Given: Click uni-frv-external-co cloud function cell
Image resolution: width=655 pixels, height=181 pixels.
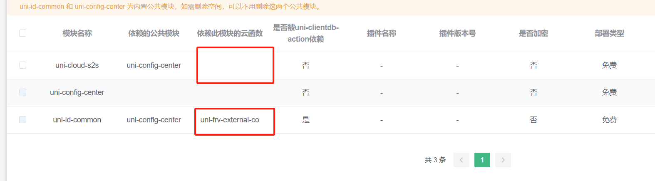Looking at the screenshot, I should click(230, 120).
